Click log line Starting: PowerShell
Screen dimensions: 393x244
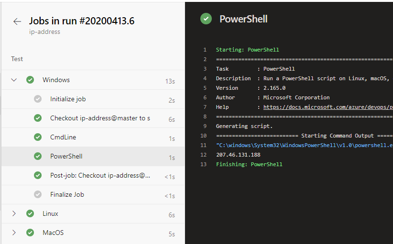click(247, 50)
